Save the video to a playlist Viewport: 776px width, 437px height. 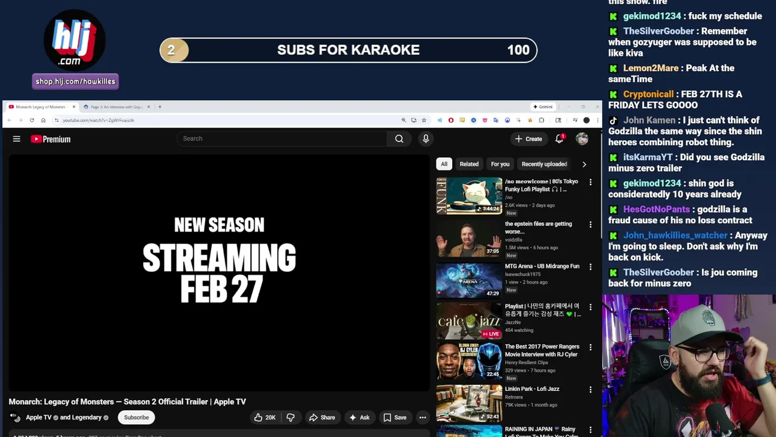click(395, 418)
